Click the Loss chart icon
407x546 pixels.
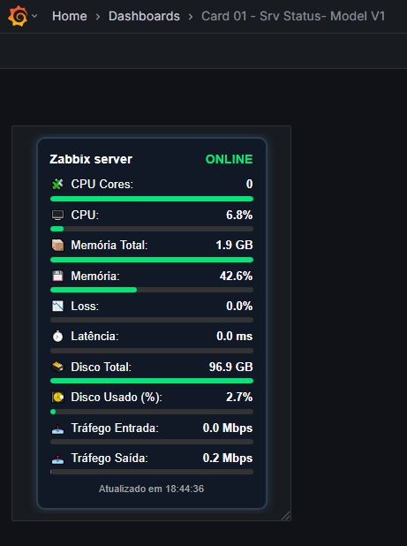57,306
